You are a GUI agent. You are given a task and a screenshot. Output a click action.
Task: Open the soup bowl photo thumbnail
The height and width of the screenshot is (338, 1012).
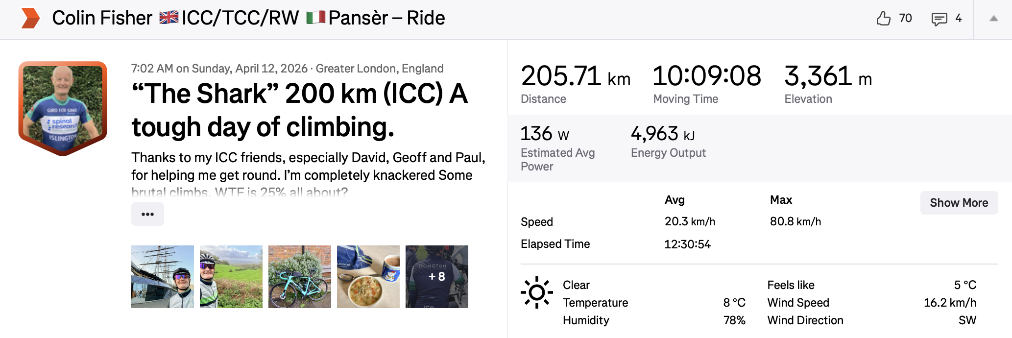(x=368, y=277)
